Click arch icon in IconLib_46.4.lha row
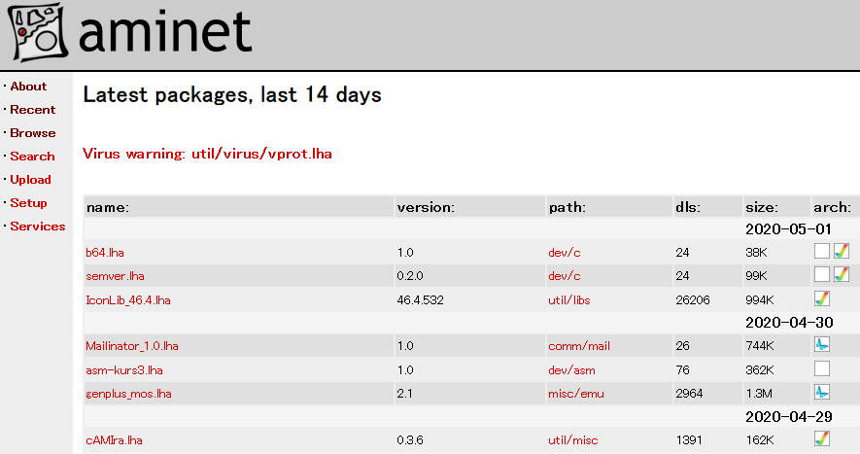The width and height of the screenshot is (860, 454). coord(821,298)
